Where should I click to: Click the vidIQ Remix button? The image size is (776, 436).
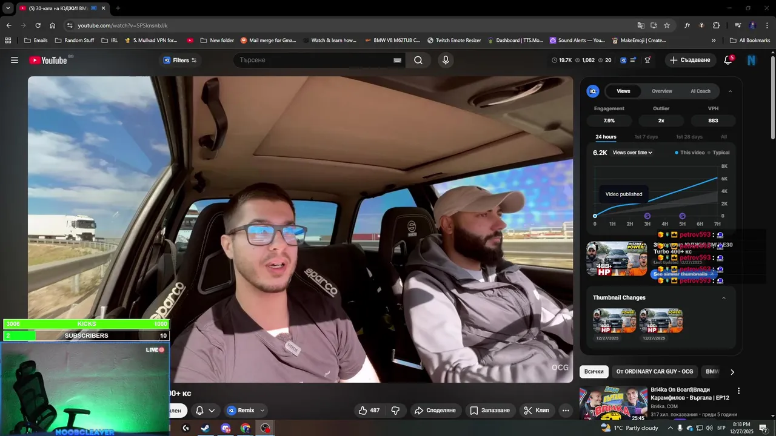(x=242, y=411)
